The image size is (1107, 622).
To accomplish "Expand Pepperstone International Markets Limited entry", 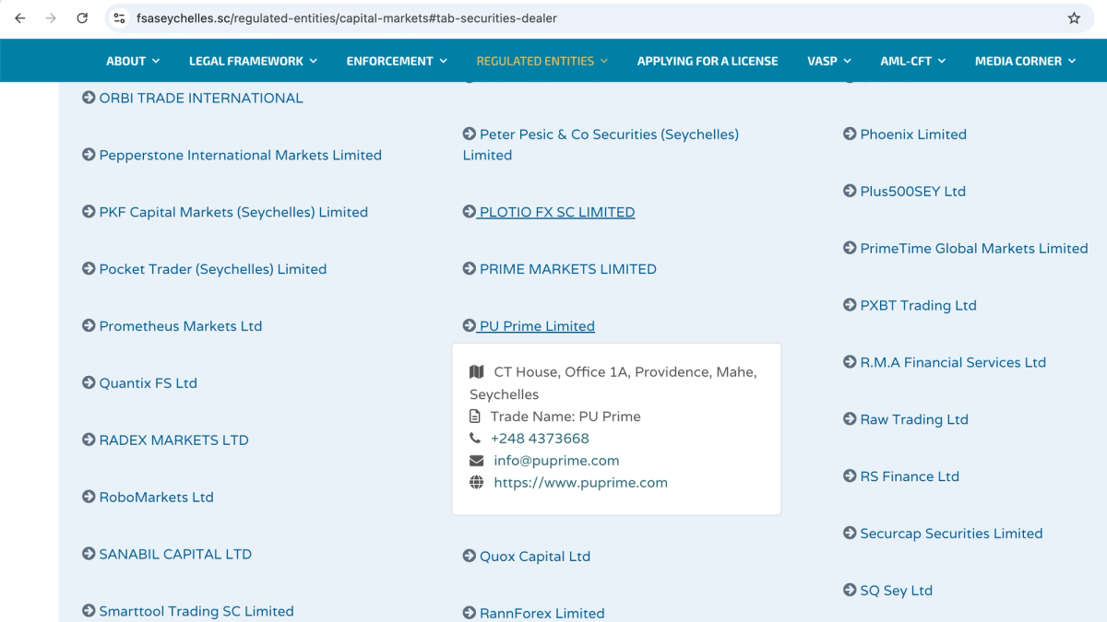I will pos(240,155).
